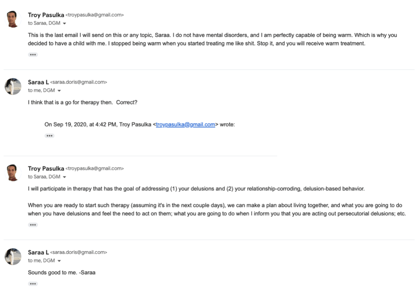Screen dimensions: 415x299
Task: Click the 'Sounds good to me. -Saraa' message text
Action: tap(62, 273)
